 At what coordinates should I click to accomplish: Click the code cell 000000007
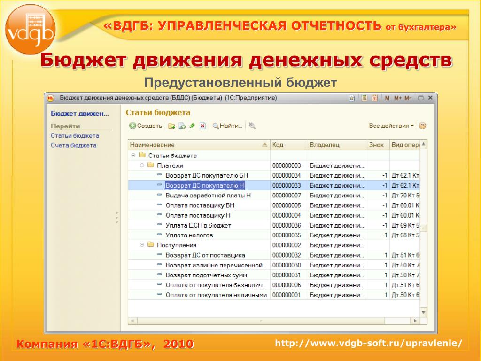pyautogui.click(x=289, y=195)
